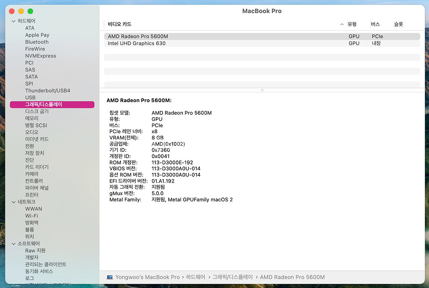Click 하드웨어 in the bottom path bar
The width and height of the screenshot is (429, 288).
point(195,277)
